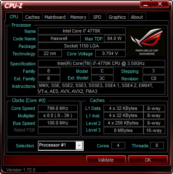Click the Core Speed value box

coord(58,108)
